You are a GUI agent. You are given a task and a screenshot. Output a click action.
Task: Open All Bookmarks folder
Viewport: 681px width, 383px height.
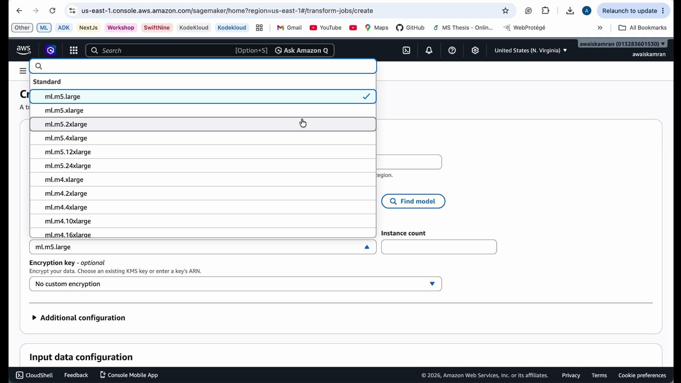point(642,28)
